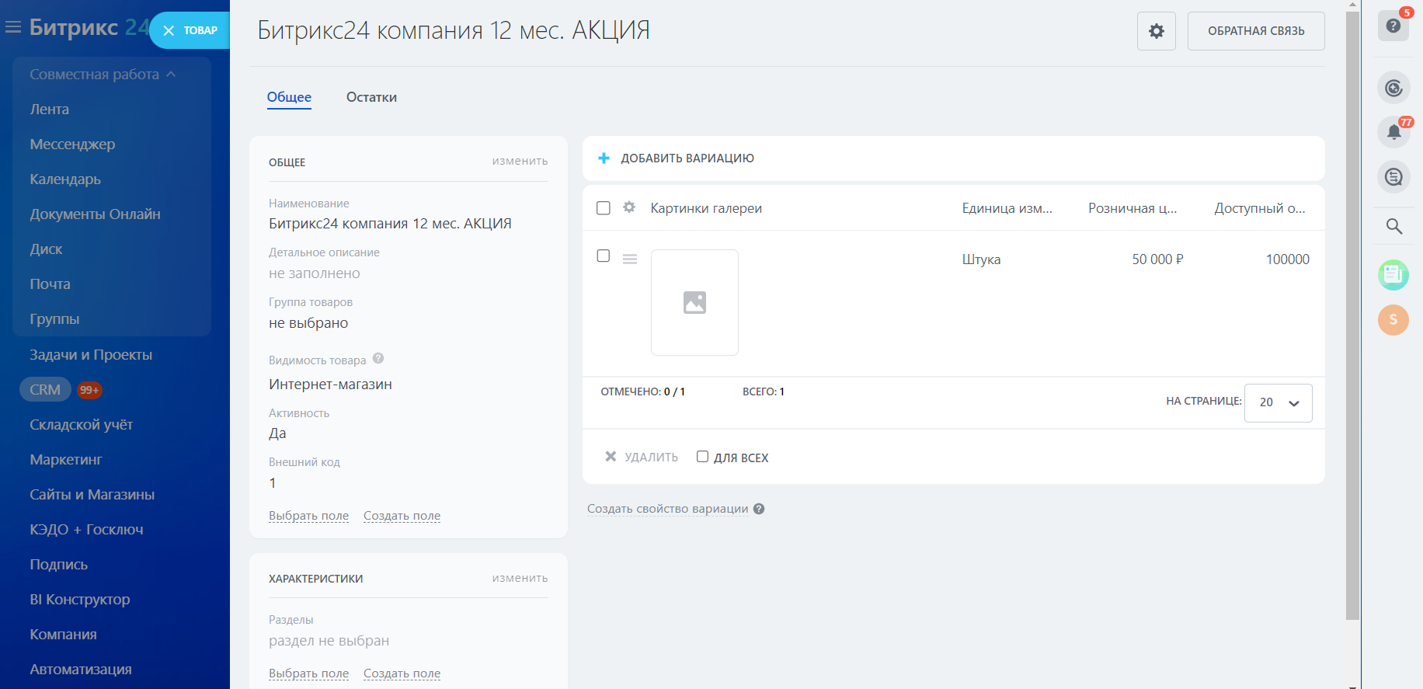Open Компания in the sidebar
Screen dimensions: 1423x689
pos(63,635)
